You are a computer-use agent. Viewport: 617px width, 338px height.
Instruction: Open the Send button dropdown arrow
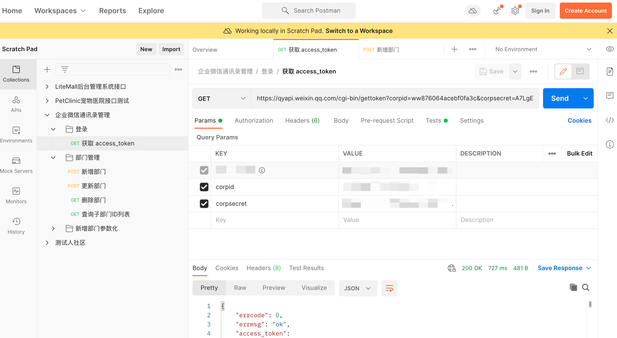586,98
